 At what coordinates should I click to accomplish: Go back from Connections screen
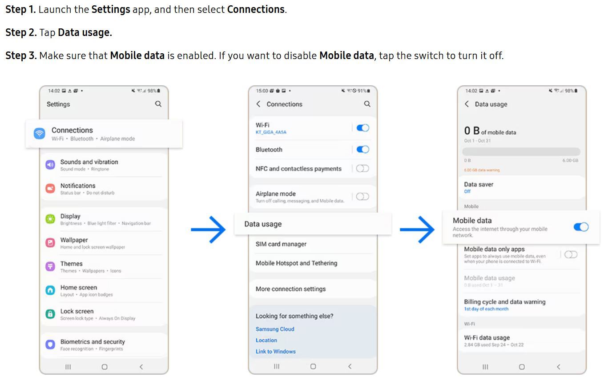click(x=258, y=104)
